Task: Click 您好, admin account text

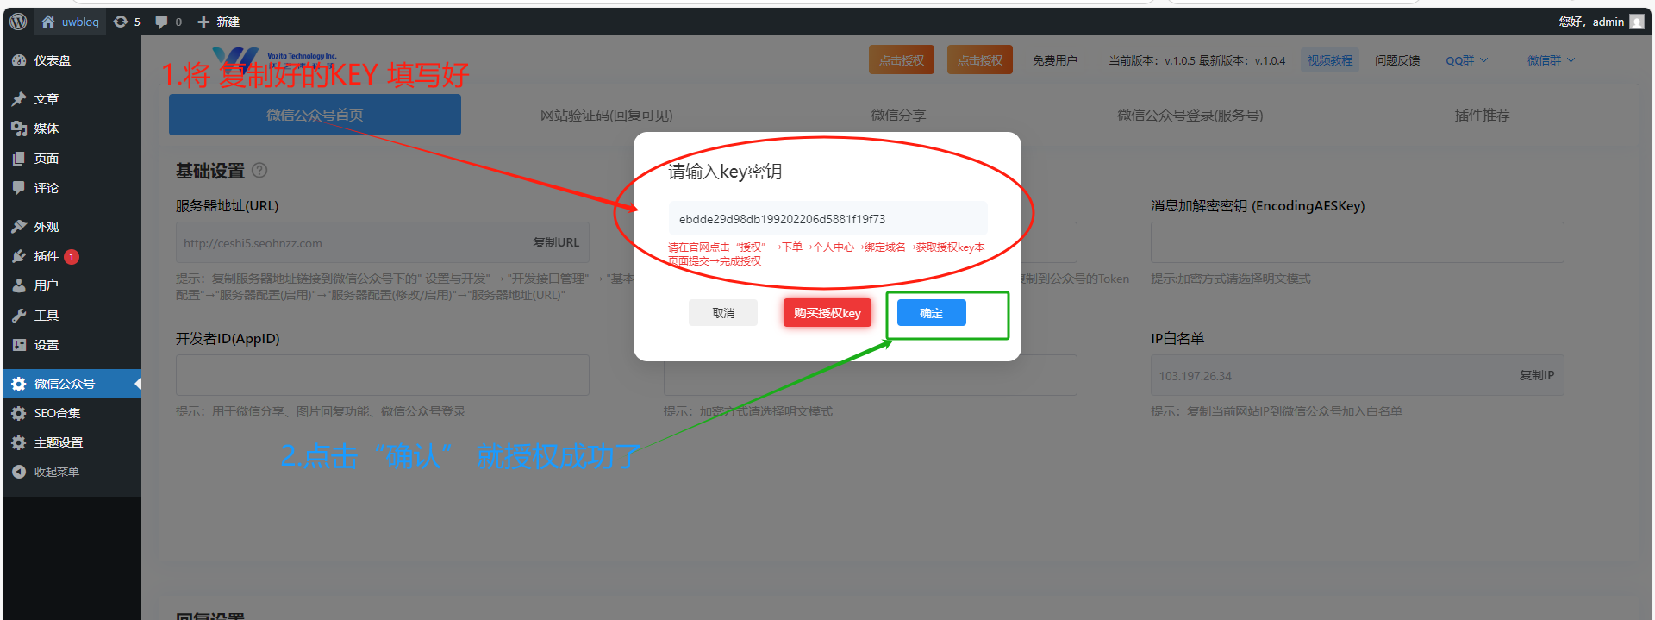Action: tap(1591, 22)
